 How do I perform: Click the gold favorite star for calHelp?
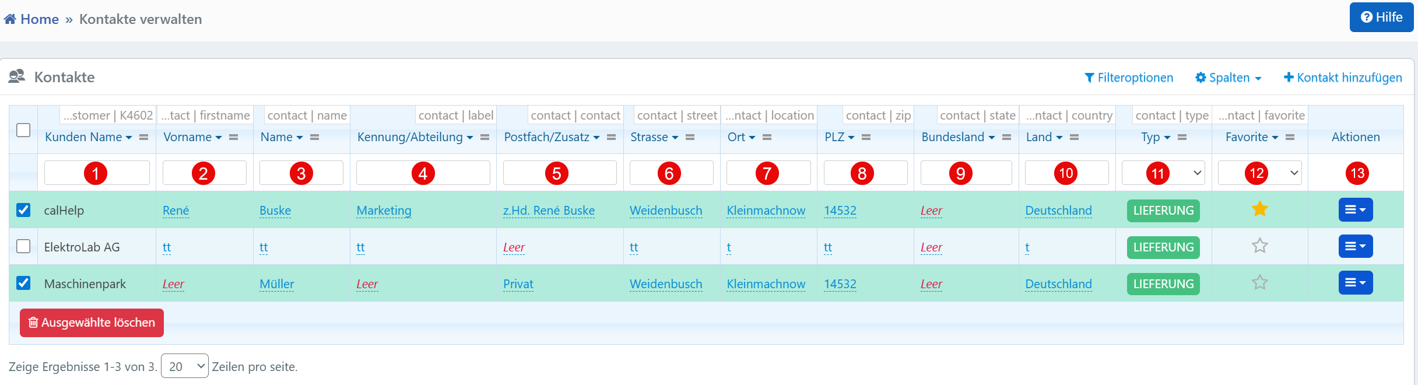pos(1259,209)
